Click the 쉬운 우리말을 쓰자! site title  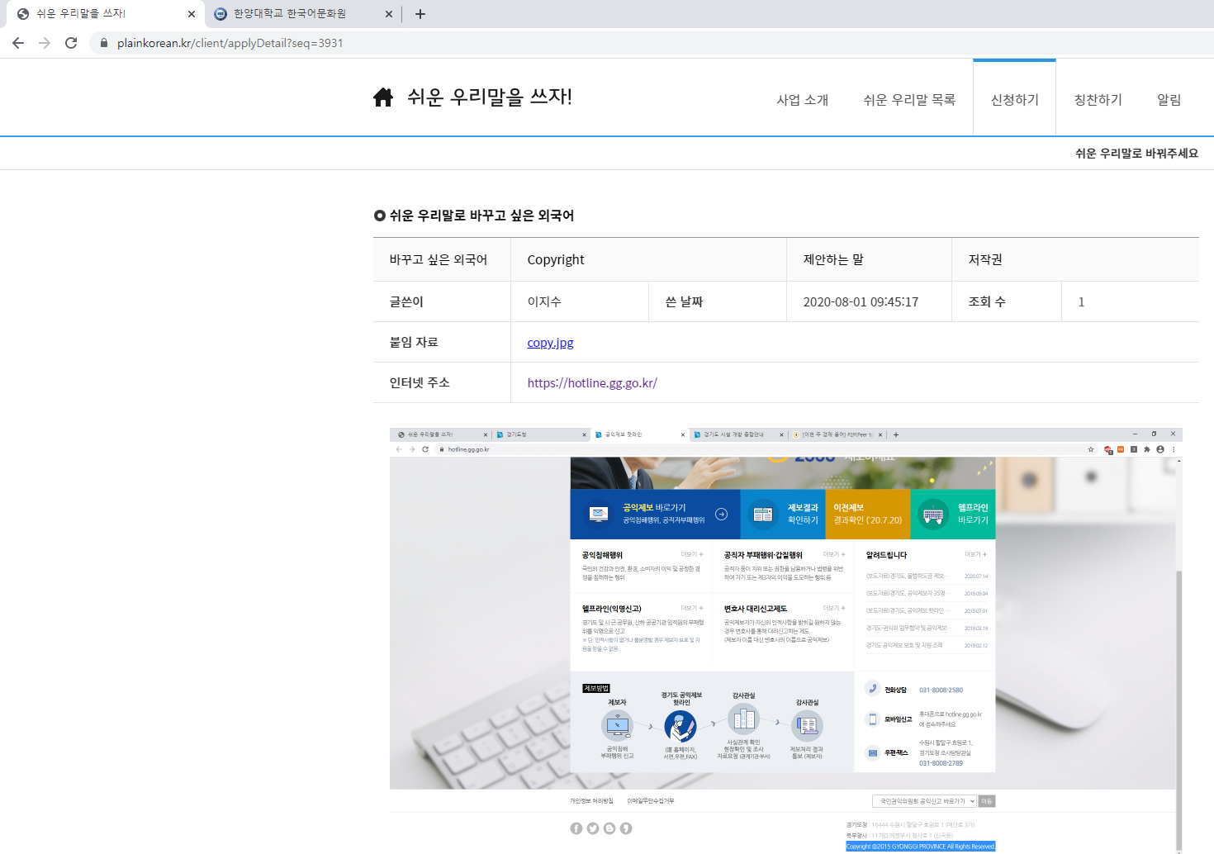[489, 97]
